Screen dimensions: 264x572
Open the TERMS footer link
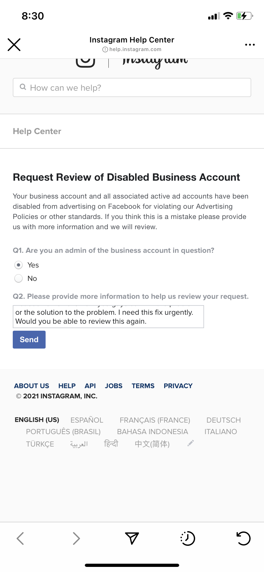[x=143, y=386]
